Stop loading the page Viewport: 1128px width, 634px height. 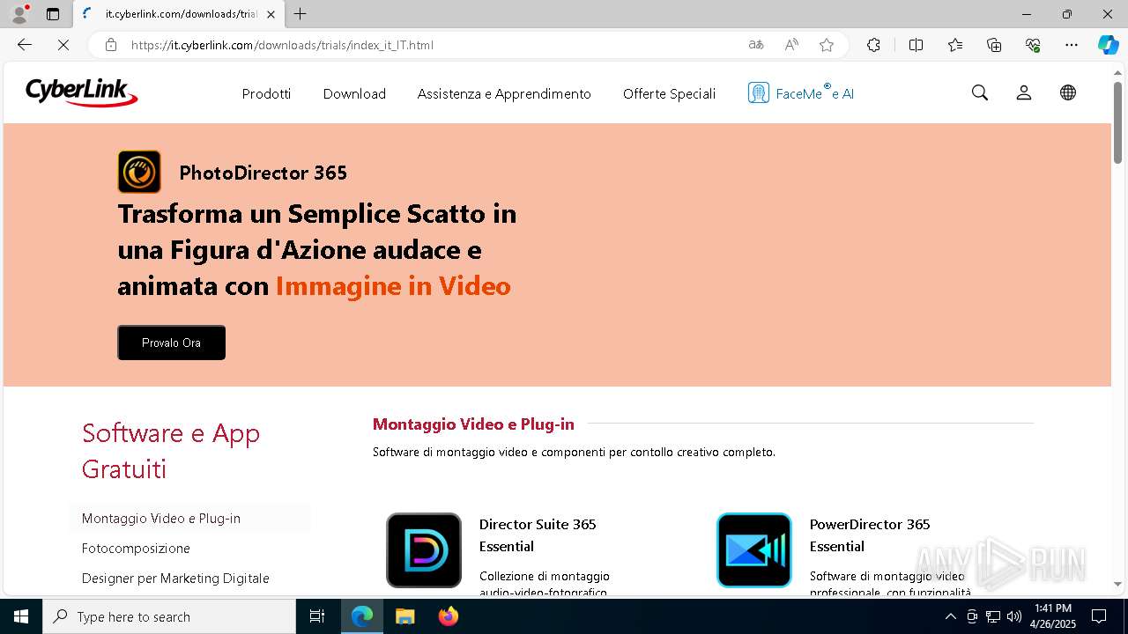[x=63, y=45]
